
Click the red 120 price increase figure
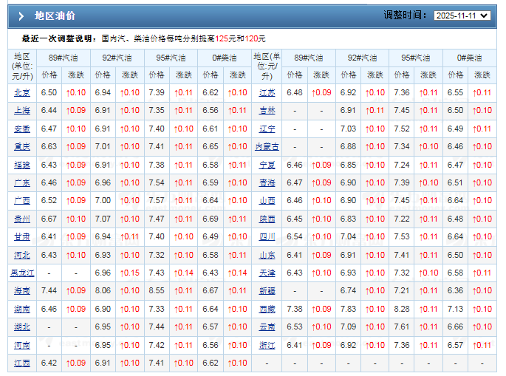pyautogui.click(x=251, y=38)
